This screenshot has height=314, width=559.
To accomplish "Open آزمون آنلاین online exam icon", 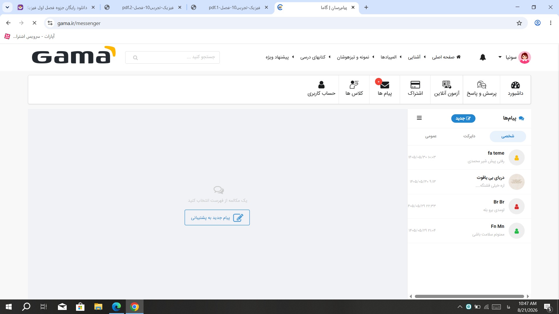I will (x=447, y=85).
